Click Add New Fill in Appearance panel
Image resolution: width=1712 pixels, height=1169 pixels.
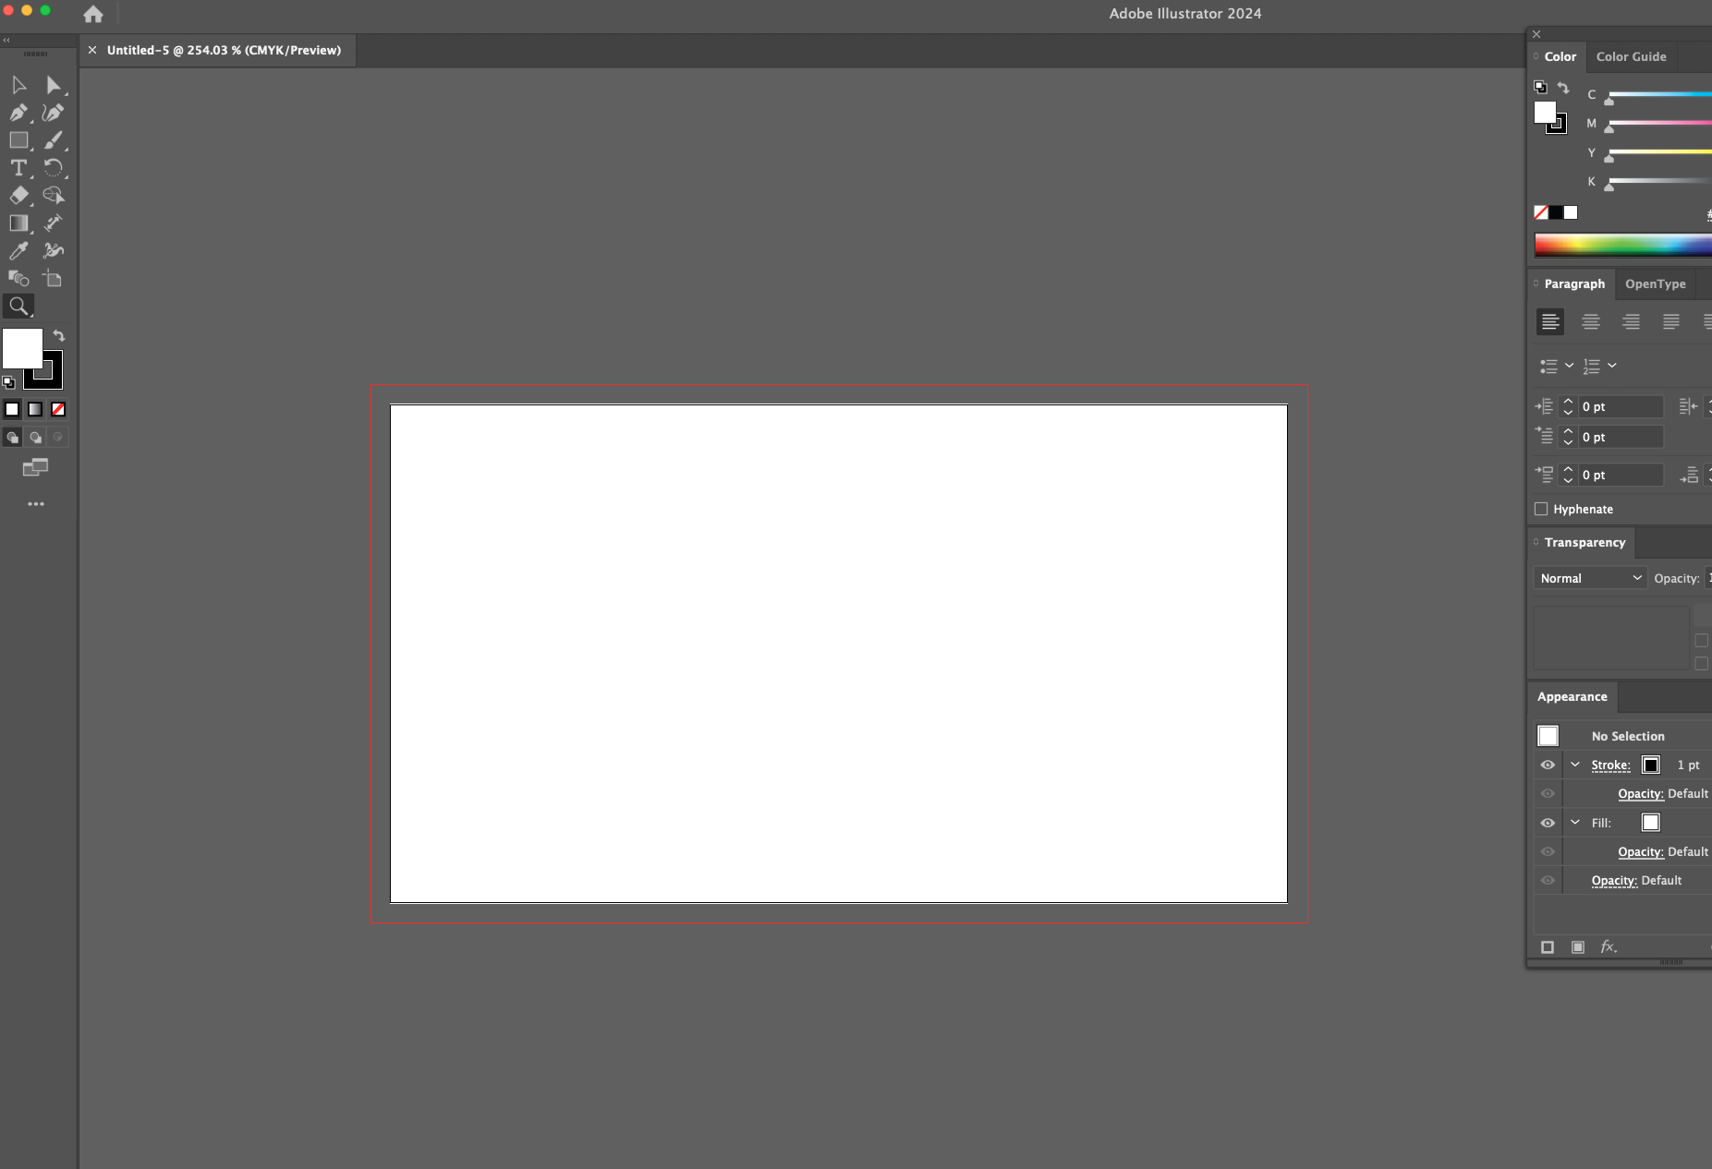[x=1578, y=947]
